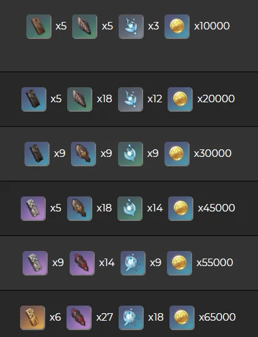Select the coin icon beside x65000
Image resolution: width=258 pixels, height=337 pixels.
coord(182,318)
